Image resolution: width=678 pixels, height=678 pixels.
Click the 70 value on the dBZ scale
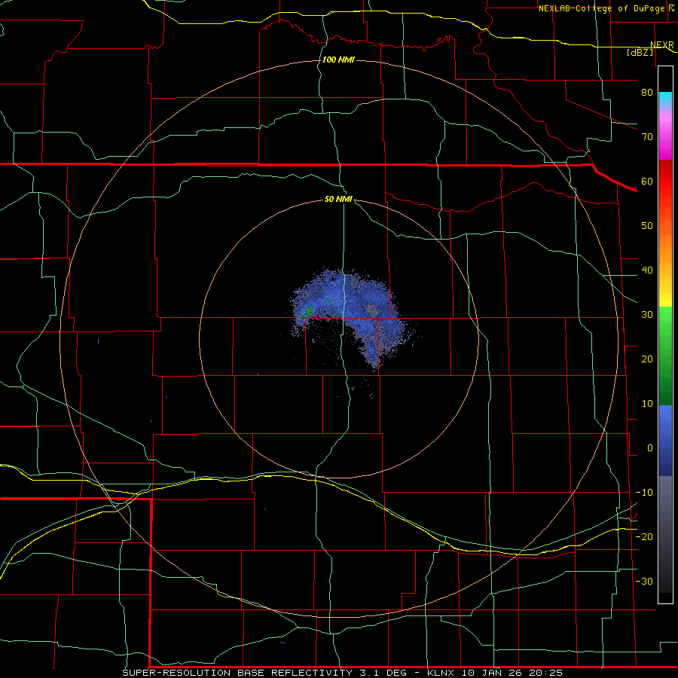647,136
